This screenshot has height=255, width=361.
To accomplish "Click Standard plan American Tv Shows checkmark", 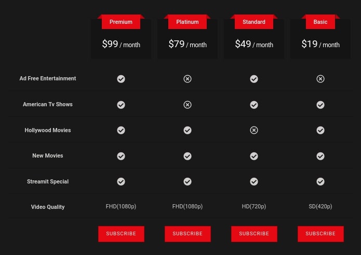I will coord(254,105).
